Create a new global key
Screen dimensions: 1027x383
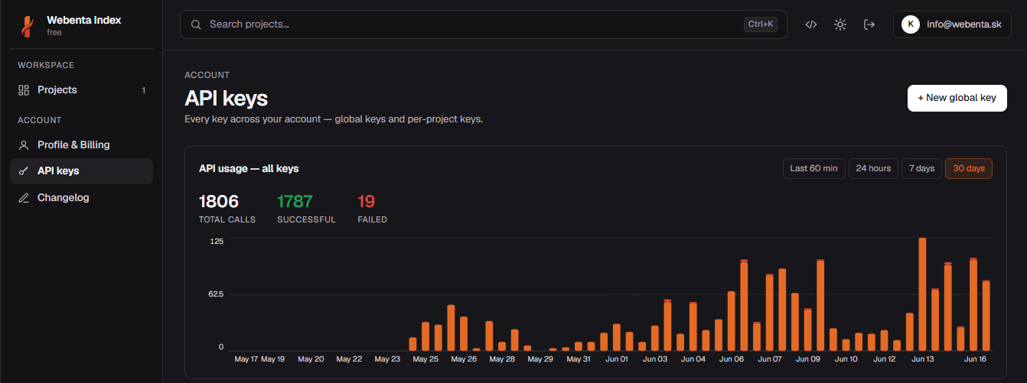(957, 98)
